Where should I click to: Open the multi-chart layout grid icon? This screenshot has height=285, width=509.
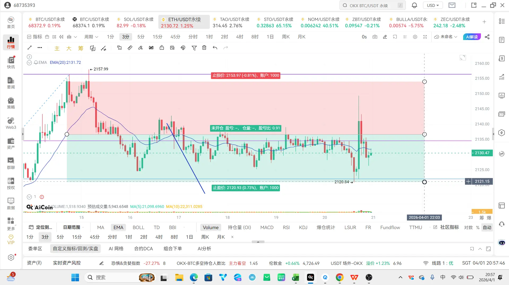pyautogui.click(x=54, y=37)
